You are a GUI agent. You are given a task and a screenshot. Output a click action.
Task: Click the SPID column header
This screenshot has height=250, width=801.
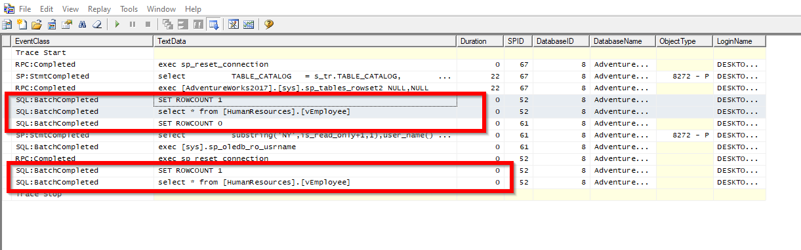click(x=518, y=41)
